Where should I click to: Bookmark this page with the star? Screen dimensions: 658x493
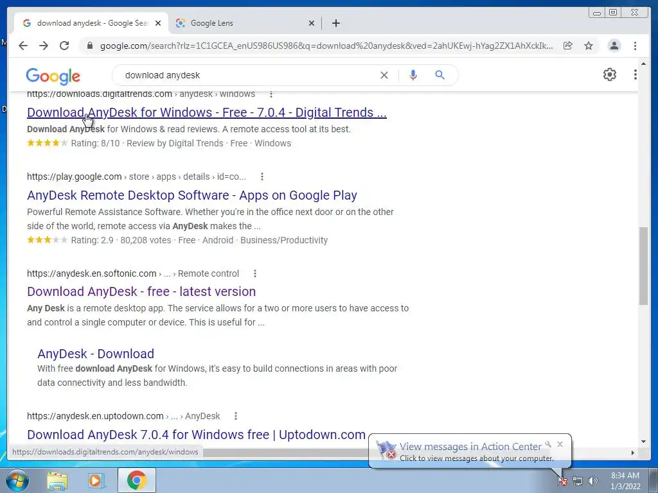[x=589, y=46]
